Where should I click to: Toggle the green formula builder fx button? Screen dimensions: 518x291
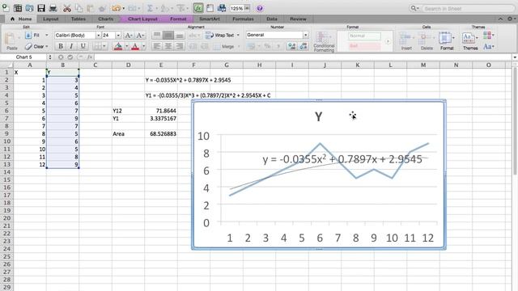[197, 8]
